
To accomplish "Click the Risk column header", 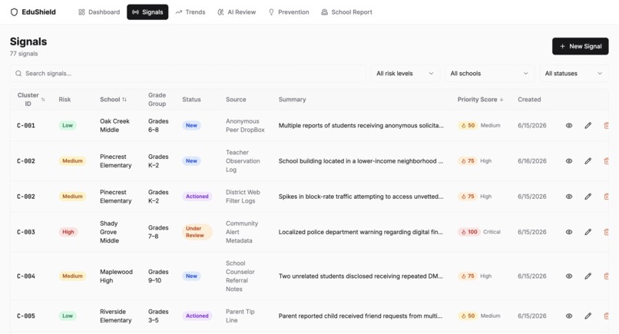I will pyautogui.click(x=65, y=100).
